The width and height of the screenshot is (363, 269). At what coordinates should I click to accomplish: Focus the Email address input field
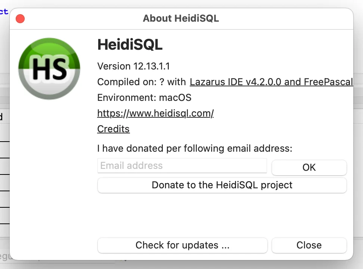(182, 166)
